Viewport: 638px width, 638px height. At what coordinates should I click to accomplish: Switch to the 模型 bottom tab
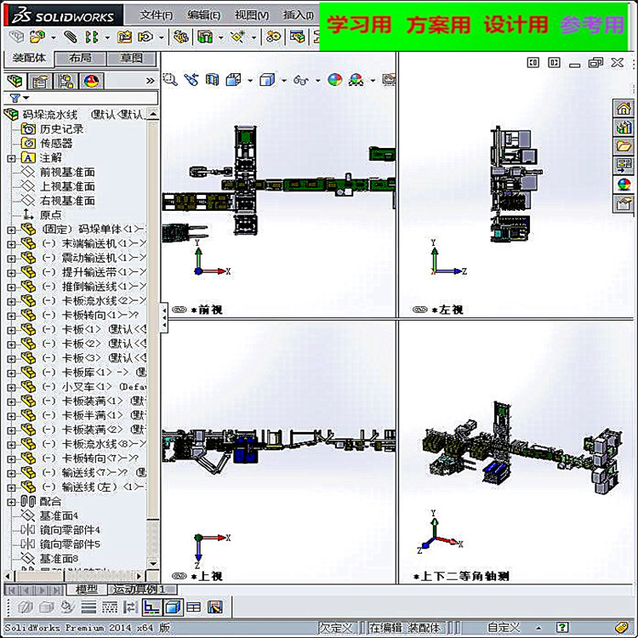pyautogui.click(x=87, y=590)
